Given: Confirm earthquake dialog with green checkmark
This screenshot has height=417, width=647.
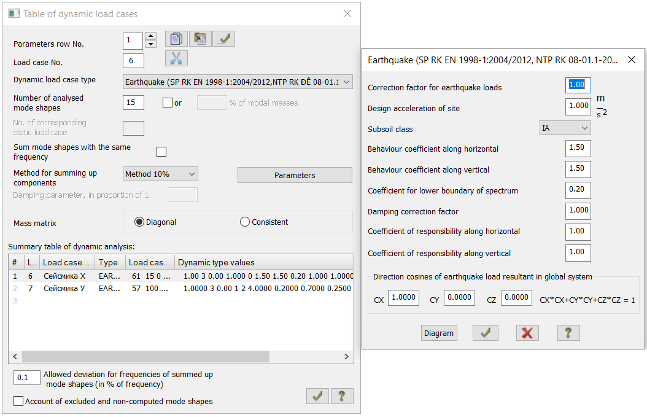Looking at the screenshot, I should (x=485, y=333).
